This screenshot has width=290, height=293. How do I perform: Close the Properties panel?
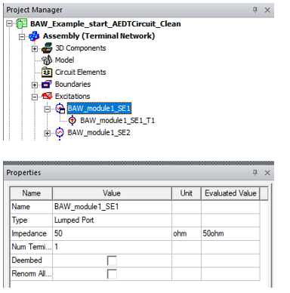[x=267, y=173]
